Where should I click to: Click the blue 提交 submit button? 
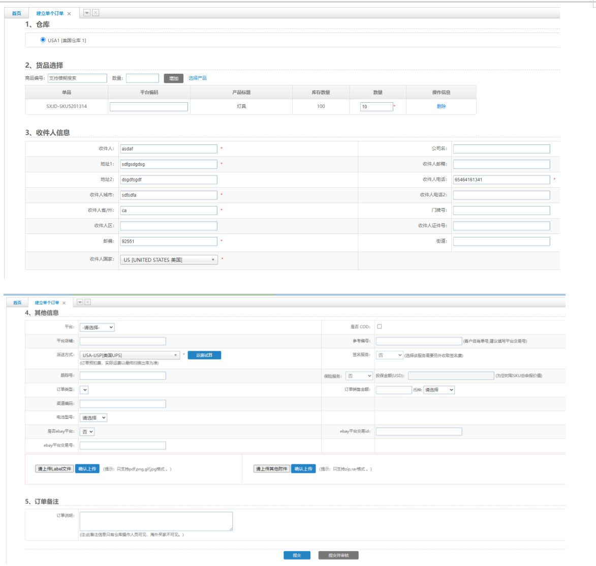pyautogui.click(x=297, y=555)
